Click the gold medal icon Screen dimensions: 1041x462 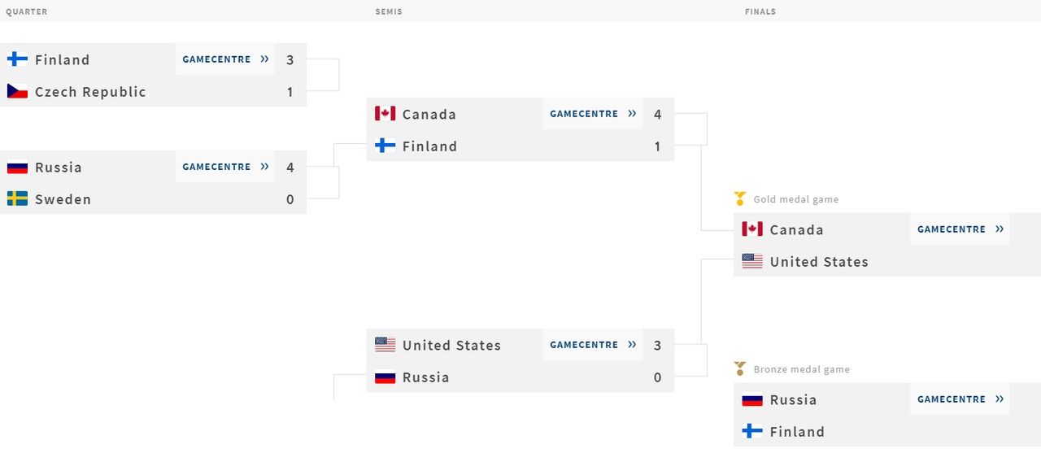pyautogui.click(x=740, y=198)
